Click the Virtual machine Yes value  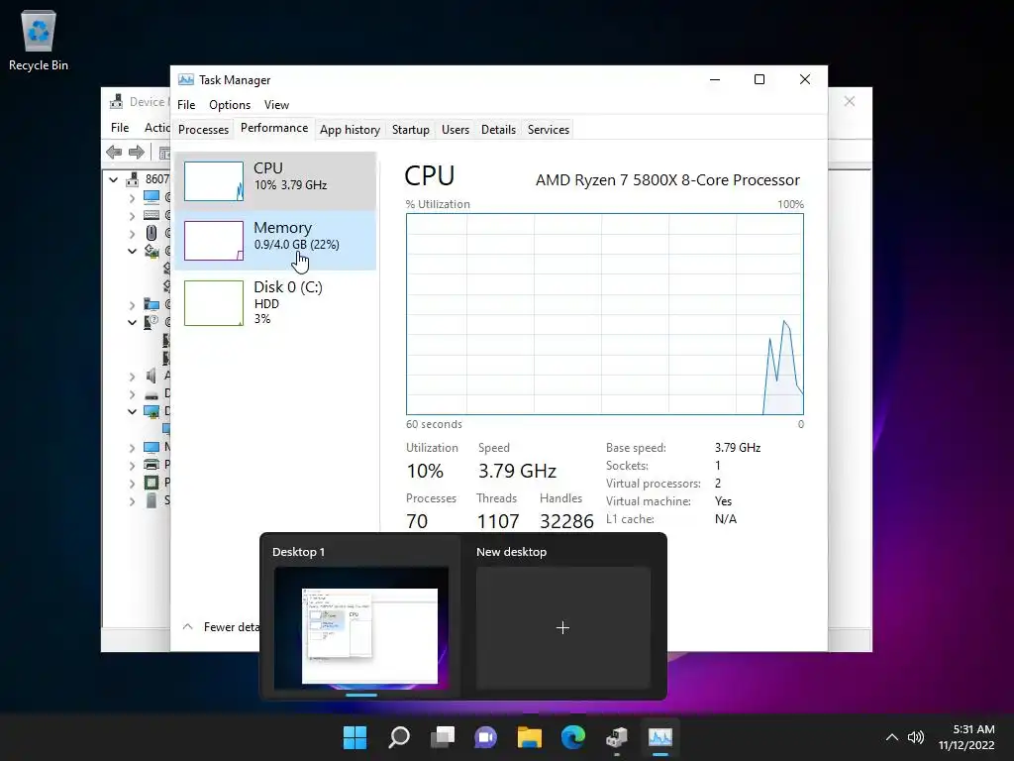(723, 500)
